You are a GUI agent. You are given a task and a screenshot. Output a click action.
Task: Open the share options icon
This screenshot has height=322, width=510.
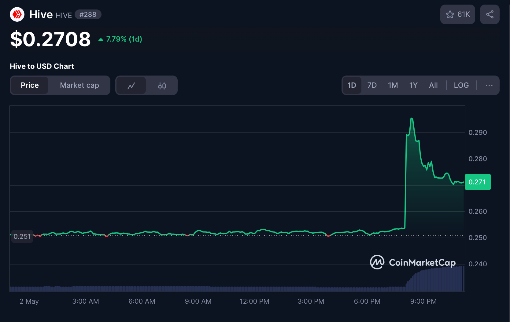490,14
